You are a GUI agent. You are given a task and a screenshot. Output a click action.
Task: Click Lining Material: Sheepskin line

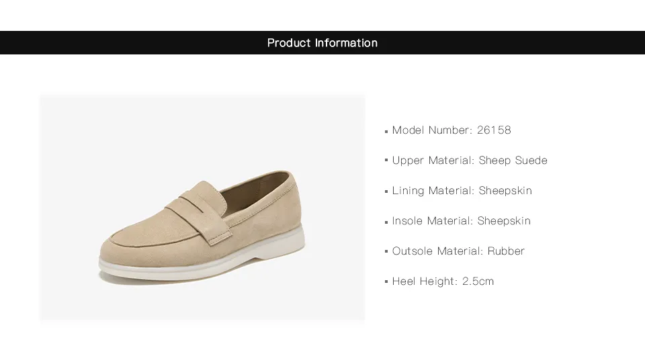462,191
